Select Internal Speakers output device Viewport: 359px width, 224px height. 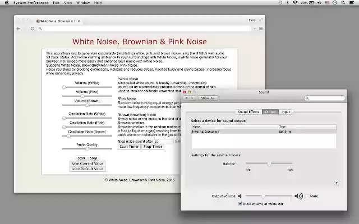pos(264,132)
